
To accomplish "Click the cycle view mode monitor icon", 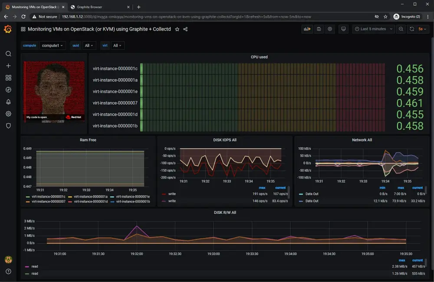I will [343, 29].
